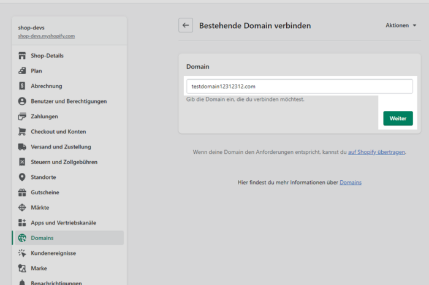This screenshot has width=429, height=285.
Task: Click the Märkte globe icon
Action: (22, 208)
